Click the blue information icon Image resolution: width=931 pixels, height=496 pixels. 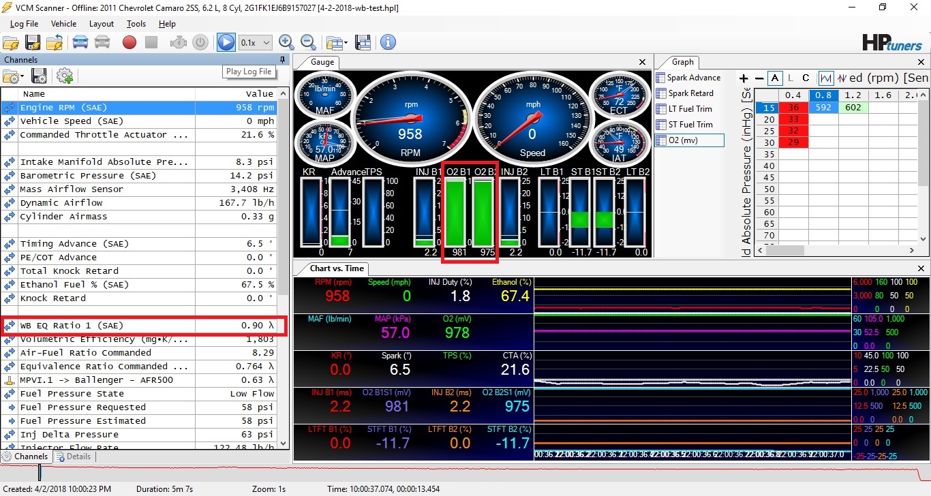tap(388, 42)
